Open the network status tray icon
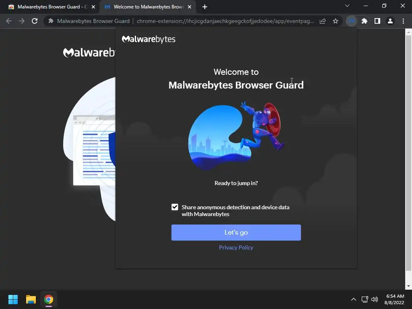The height and width of the screenshot is (309, 412). [x=365, y=299]
